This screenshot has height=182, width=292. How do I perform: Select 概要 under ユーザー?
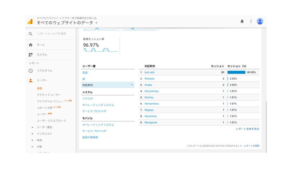[39, 88]
